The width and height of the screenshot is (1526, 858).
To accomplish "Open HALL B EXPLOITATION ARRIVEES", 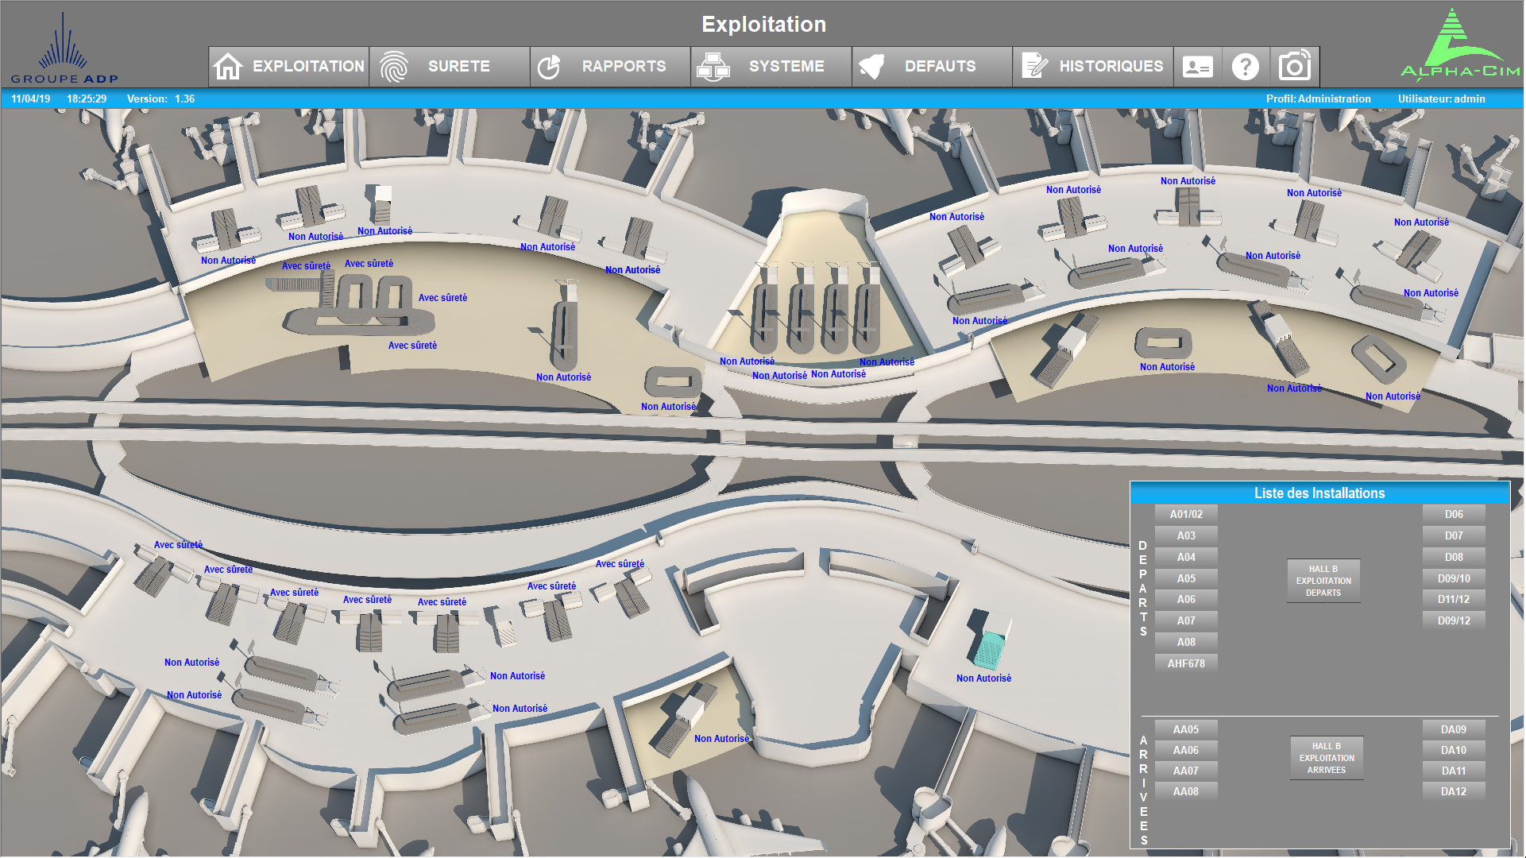I will [1326, 757].
